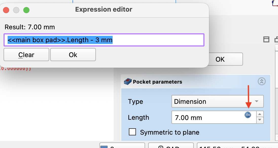Viewport: 278px width, 148px height.
Task: Collapse the Pocket parameters section
Action: [x=262, y=81]
